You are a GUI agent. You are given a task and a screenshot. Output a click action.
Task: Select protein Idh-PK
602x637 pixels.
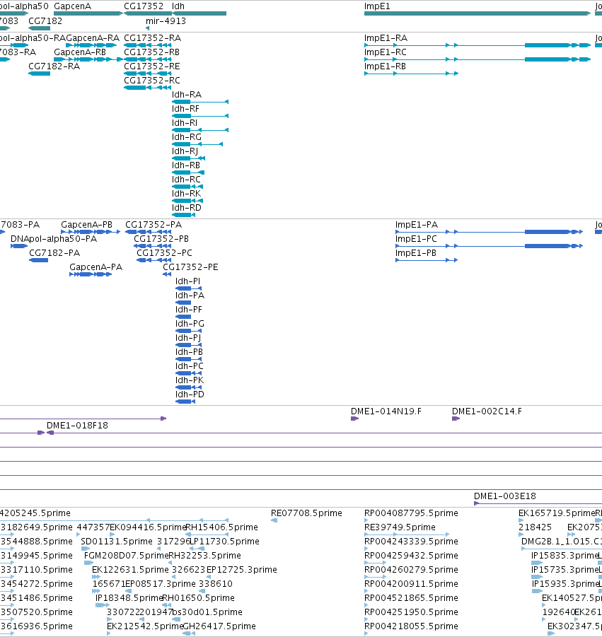click(190, 380)
